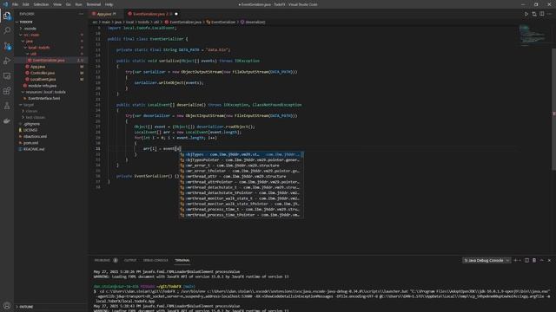556x312 pixels.
Task: Open the Accounts icon at bottom left
Action: (7, 305)
